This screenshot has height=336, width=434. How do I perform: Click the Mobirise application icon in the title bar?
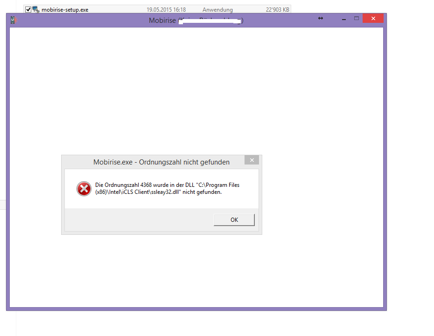(x=14, y=20)
